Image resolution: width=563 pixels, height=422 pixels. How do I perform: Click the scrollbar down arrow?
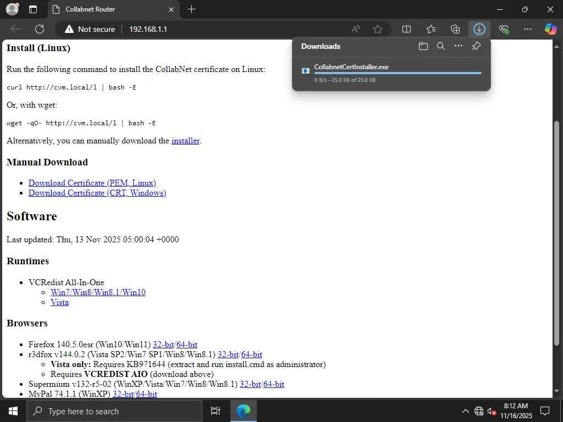556,391
